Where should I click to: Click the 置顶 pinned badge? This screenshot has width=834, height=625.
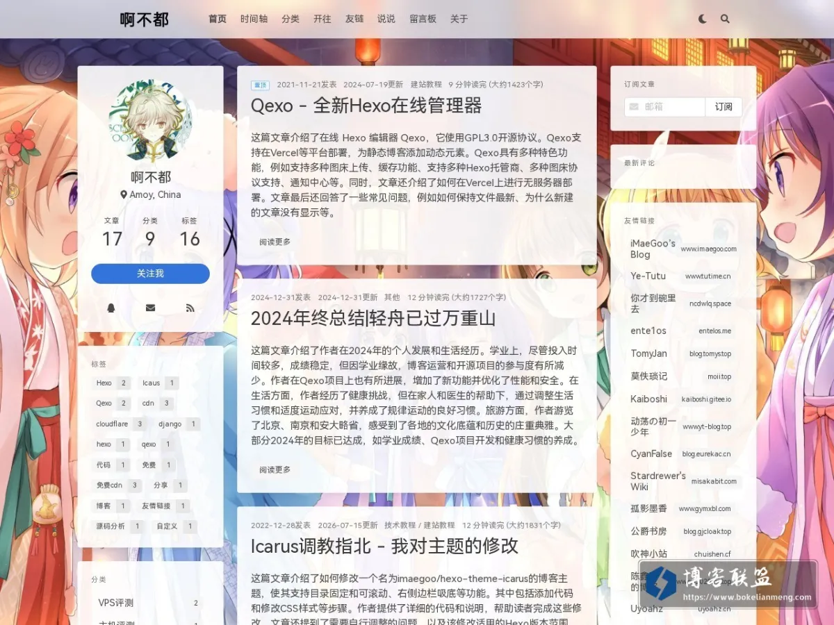tap(261, 85)
